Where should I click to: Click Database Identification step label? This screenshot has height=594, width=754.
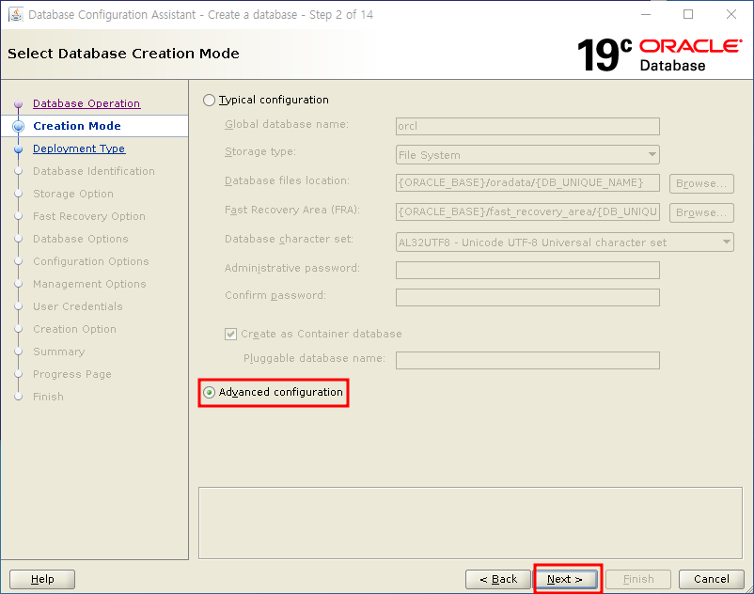click(94, 171)
